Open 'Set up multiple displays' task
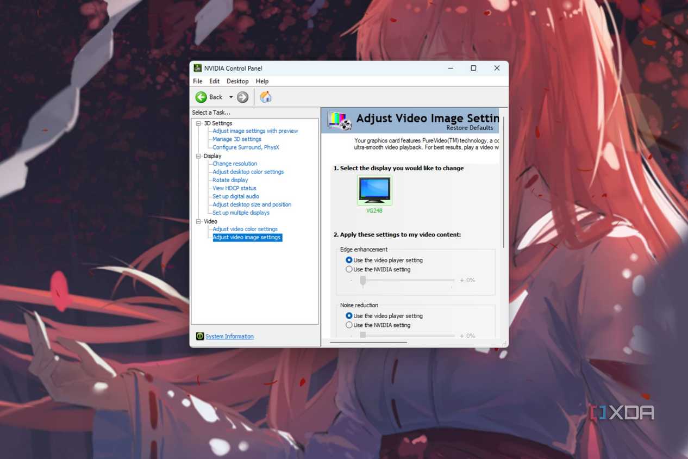The image size is (688, 459). [241, 213]
